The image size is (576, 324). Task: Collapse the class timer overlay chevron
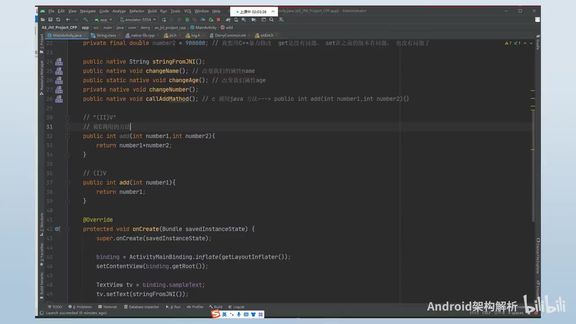(x=272, y=12)
